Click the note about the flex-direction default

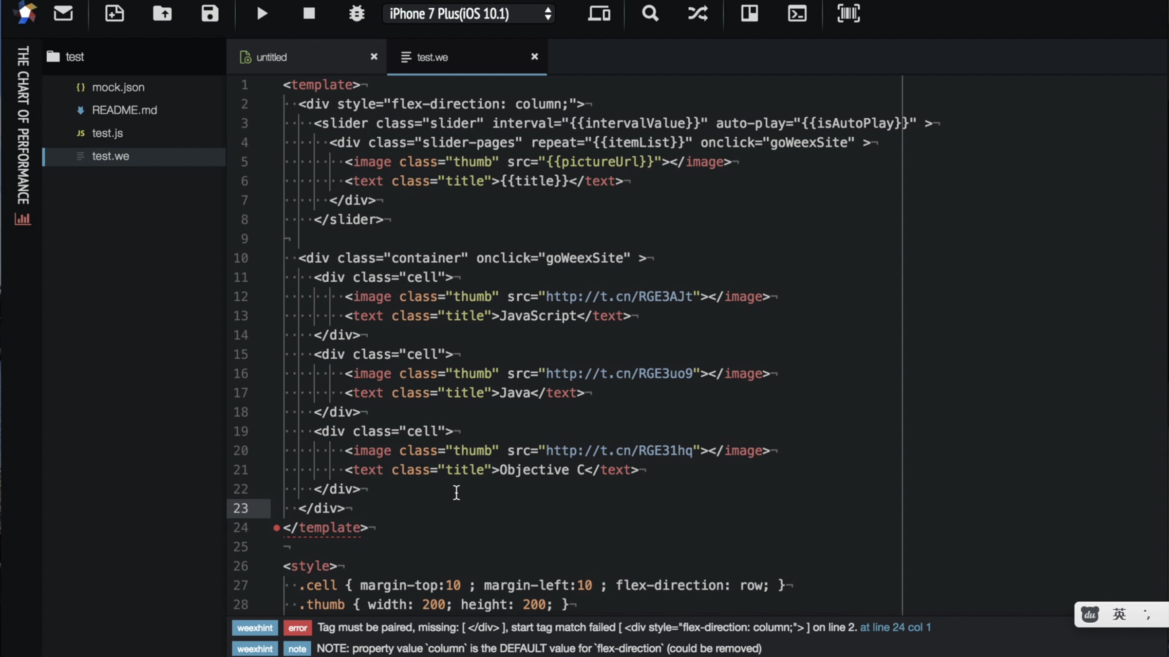(x=539, y=649)
